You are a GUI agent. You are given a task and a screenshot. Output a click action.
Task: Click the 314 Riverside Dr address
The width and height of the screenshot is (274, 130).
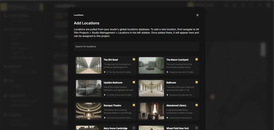[181, 118]
